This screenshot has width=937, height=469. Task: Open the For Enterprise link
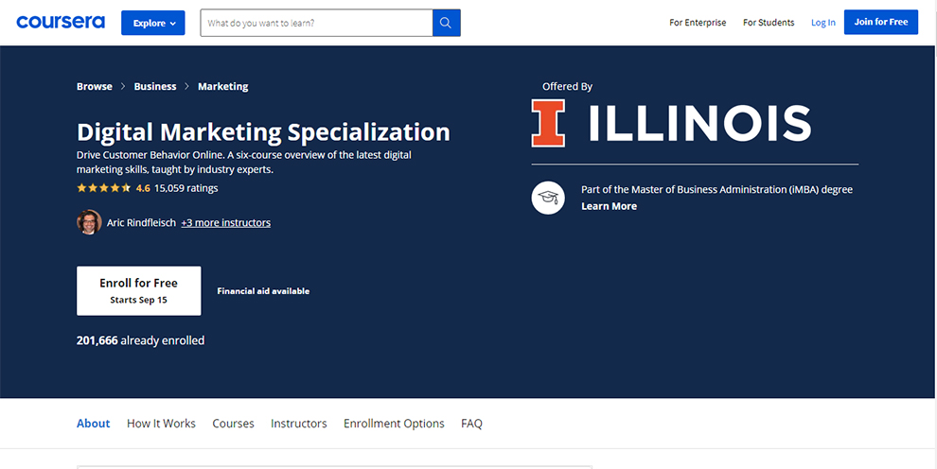698,23
